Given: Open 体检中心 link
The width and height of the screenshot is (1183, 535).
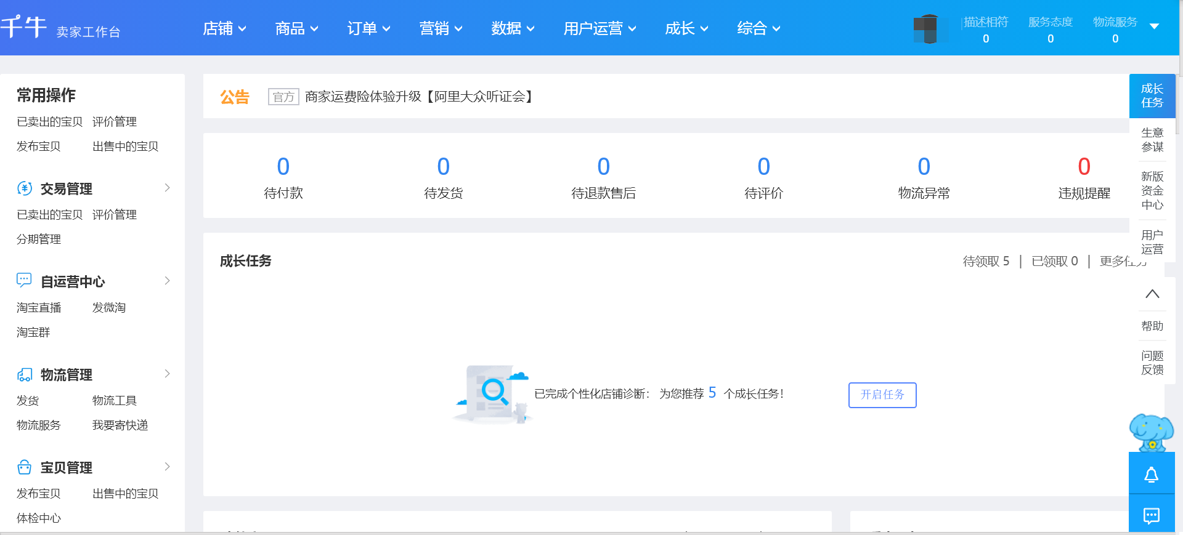Looking at the screenshot, I should point(39,518).
